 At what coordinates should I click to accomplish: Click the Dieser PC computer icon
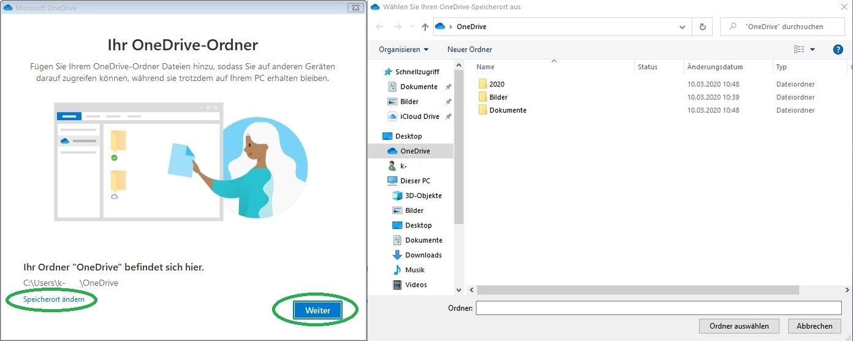(x=393, y=181)
